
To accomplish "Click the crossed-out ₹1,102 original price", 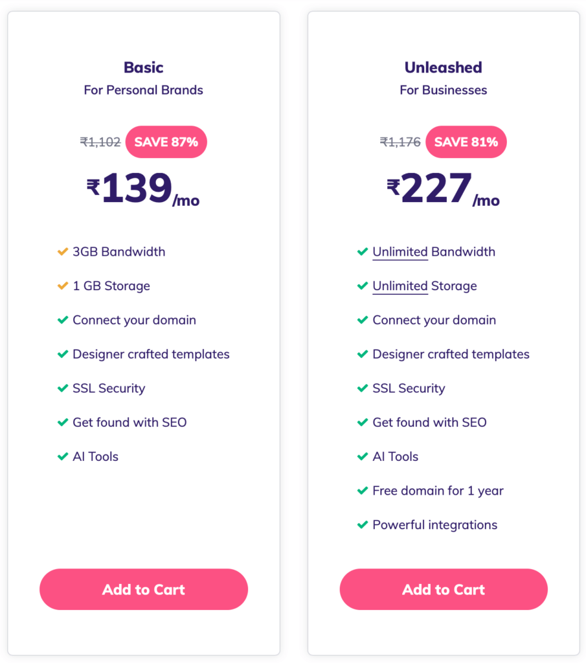I will coord(100,142).
